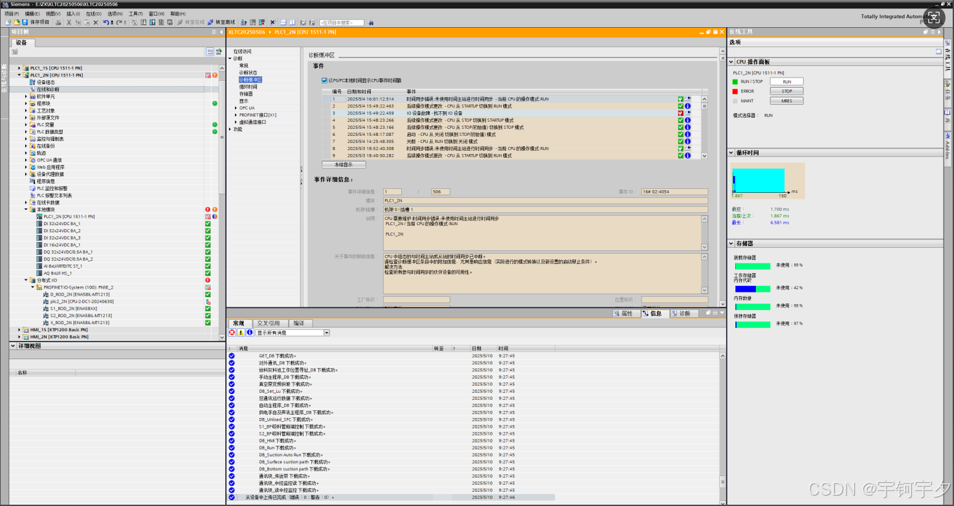
Task: Switch to the 诊断 tab in inspector
Action: pyautogui.click(x=684, y=313)
